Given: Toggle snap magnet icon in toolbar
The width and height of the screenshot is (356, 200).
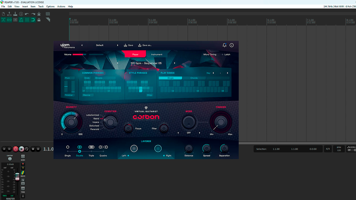Looking at the screenshot, I should (33, 20).
